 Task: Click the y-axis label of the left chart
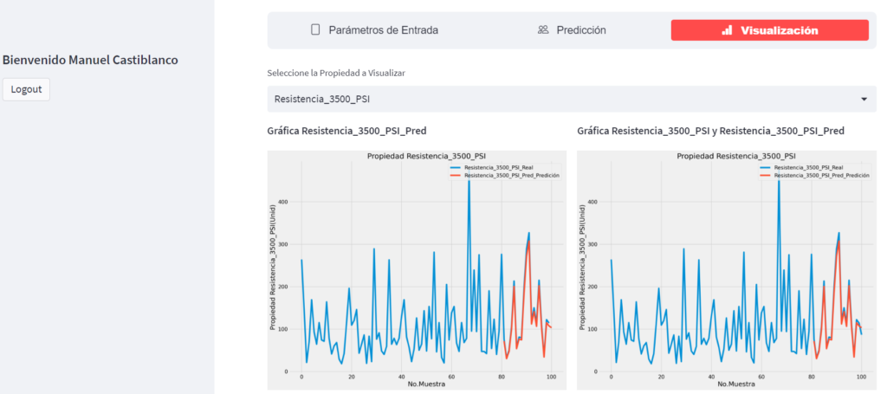[x=272, y=267]
